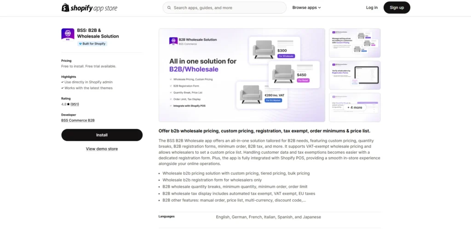This screenshot has width=471, height=229.
Task: Show the + 4 more images
Action: (355, 107)
